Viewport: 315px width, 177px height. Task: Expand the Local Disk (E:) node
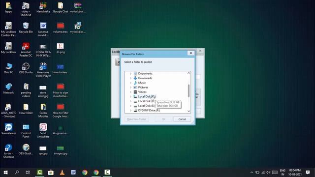130,106
